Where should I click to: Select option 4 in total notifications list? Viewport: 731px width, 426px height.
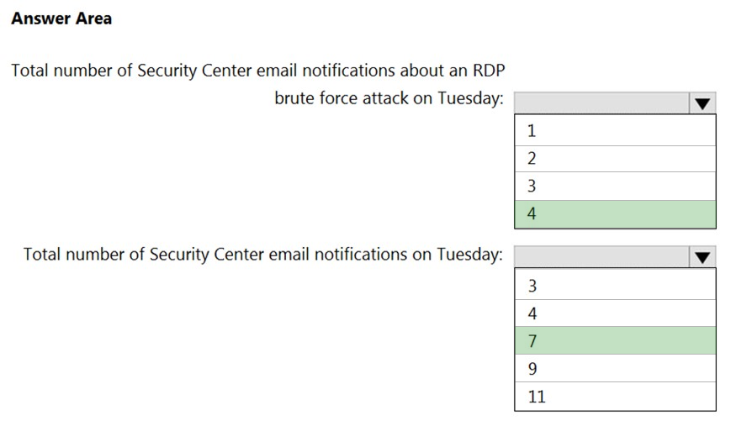click(x=615, y=313)
